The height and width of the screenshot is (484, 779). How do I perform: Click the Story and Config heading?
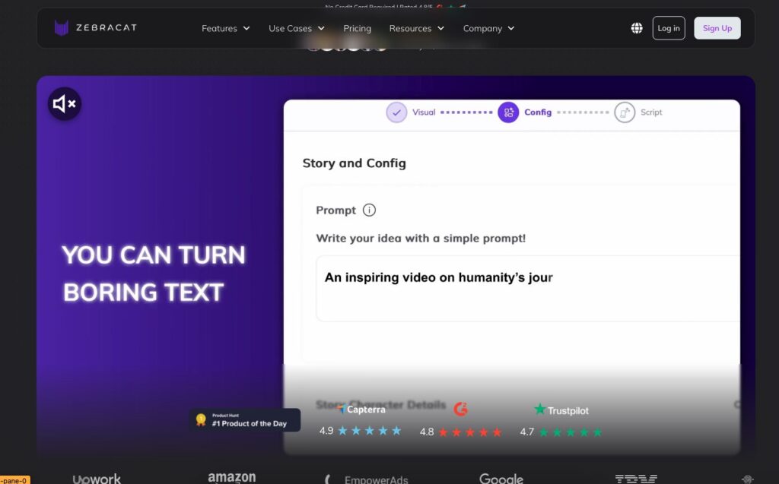(355, 163)
